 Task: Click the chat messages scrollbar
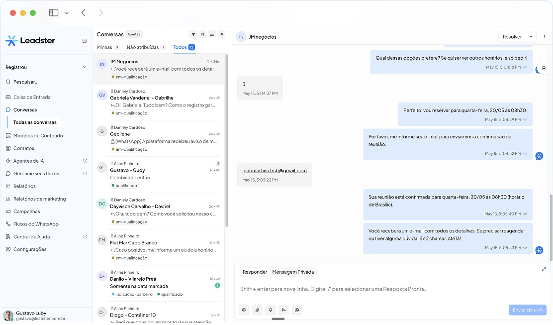551,227
